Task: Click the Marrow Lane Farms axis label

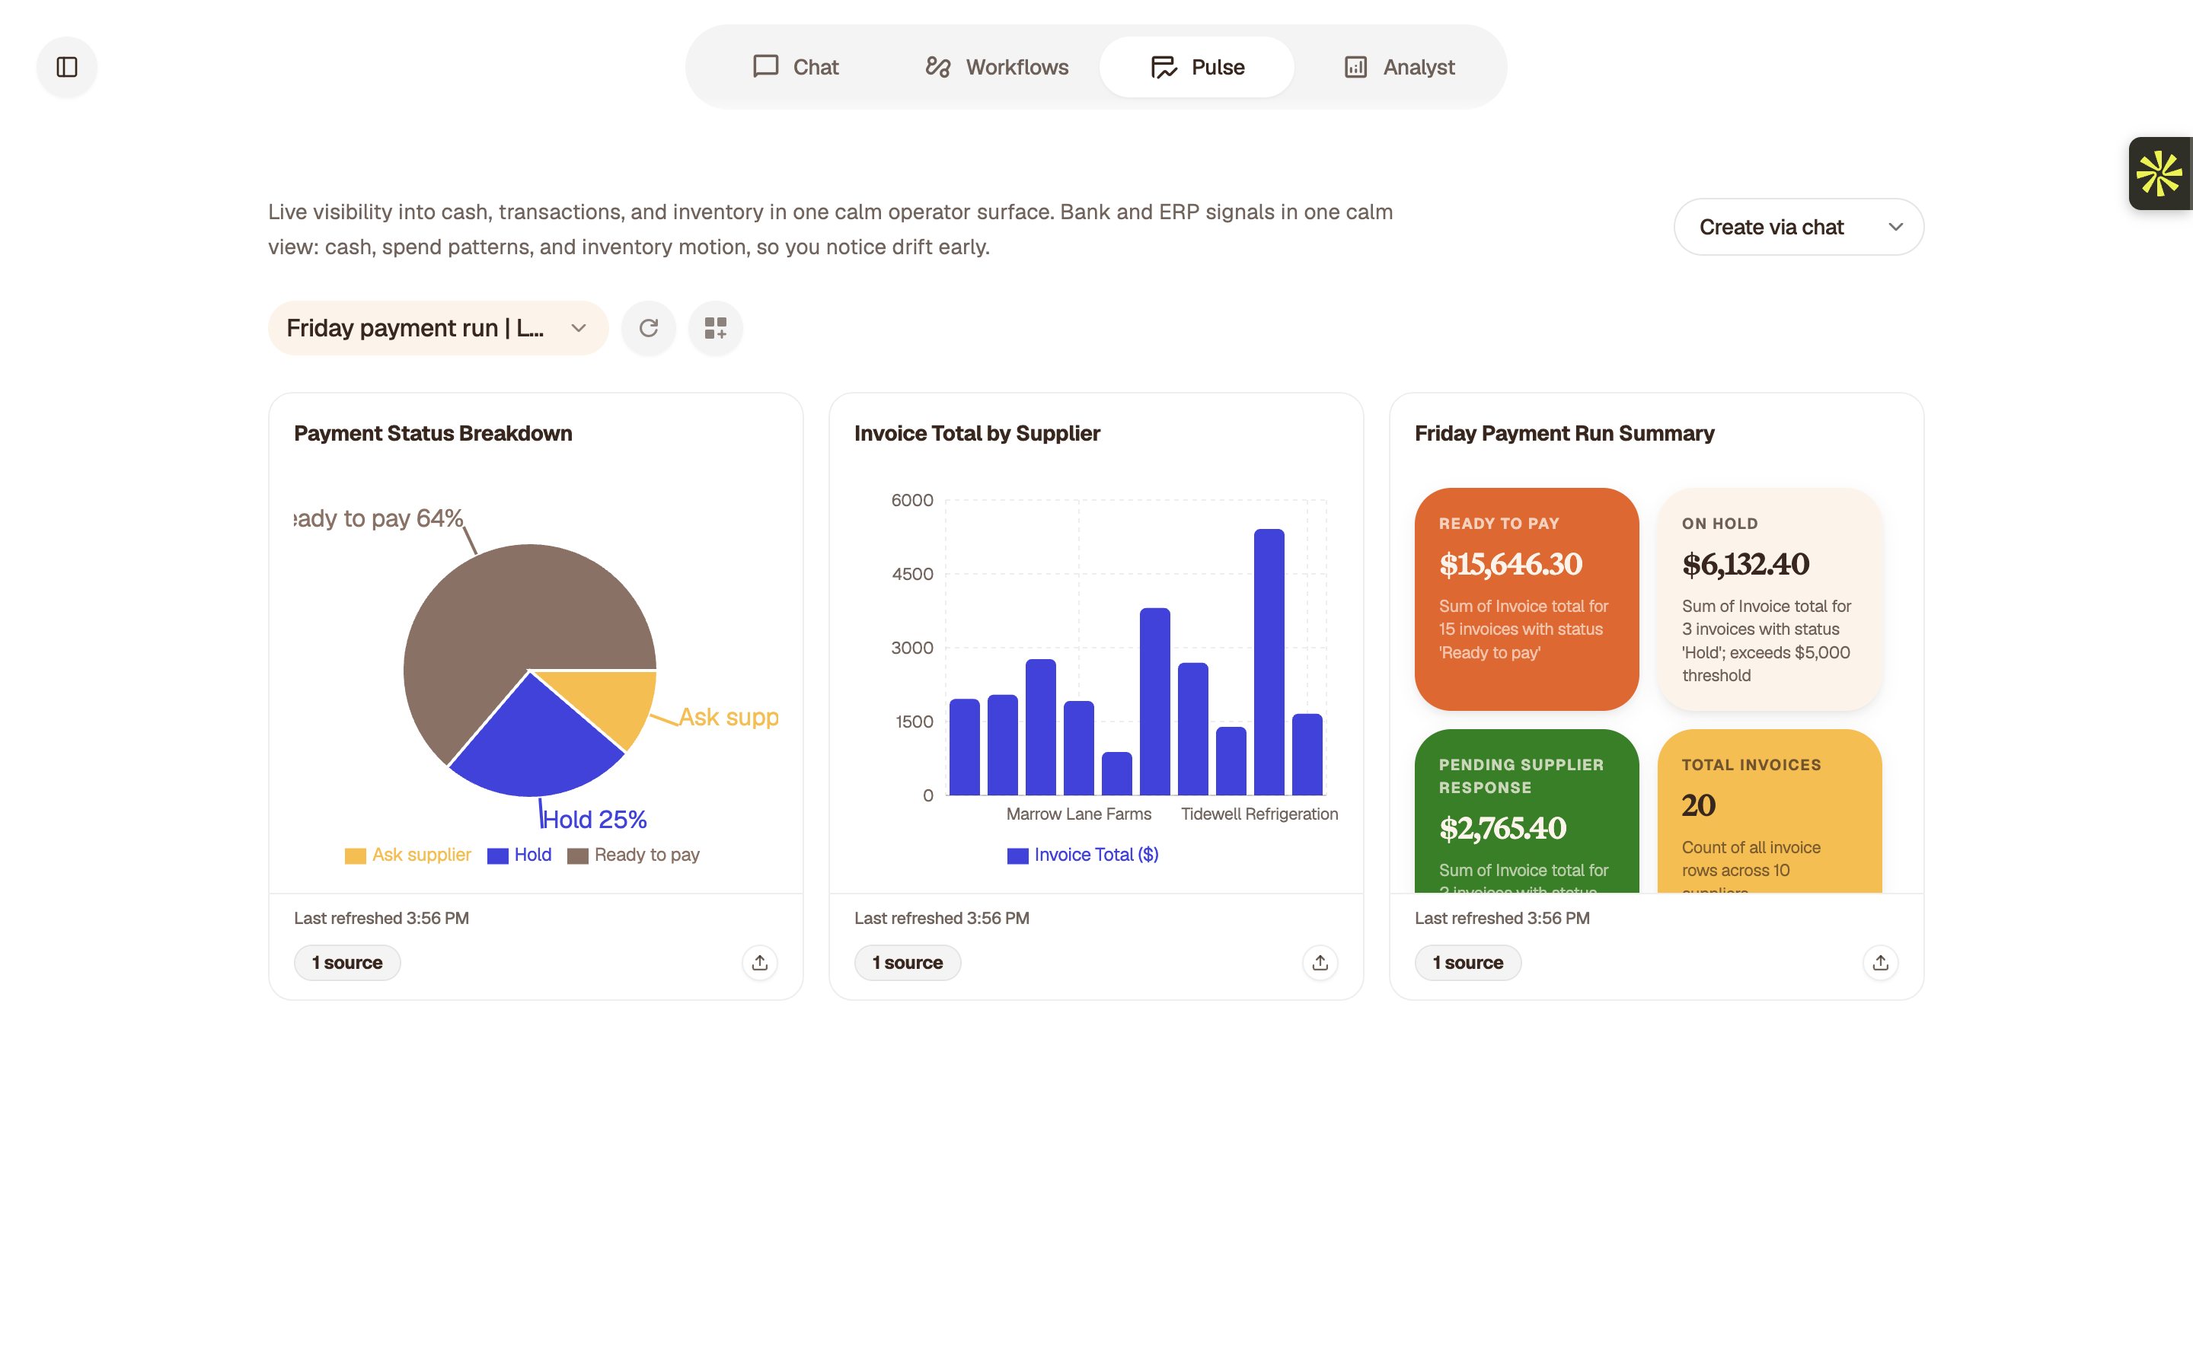Action: 1078,814
